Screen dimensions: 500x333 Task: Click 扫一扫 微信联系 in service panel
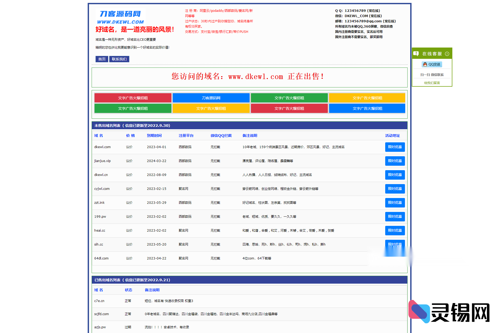[x=432, y=75]
